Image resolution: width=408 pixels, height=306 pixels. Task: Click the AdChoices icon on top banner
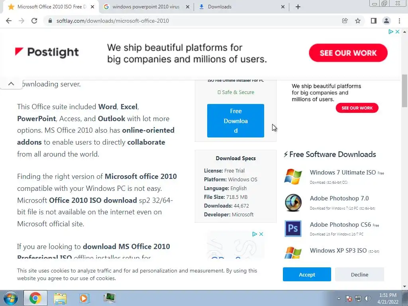pos(390,32)
